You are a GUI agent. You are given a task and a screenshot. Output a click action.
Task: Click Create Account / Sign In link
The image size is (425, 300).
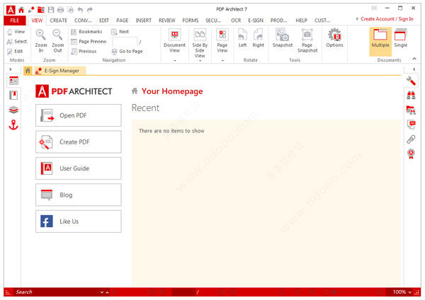click(387, 19)
